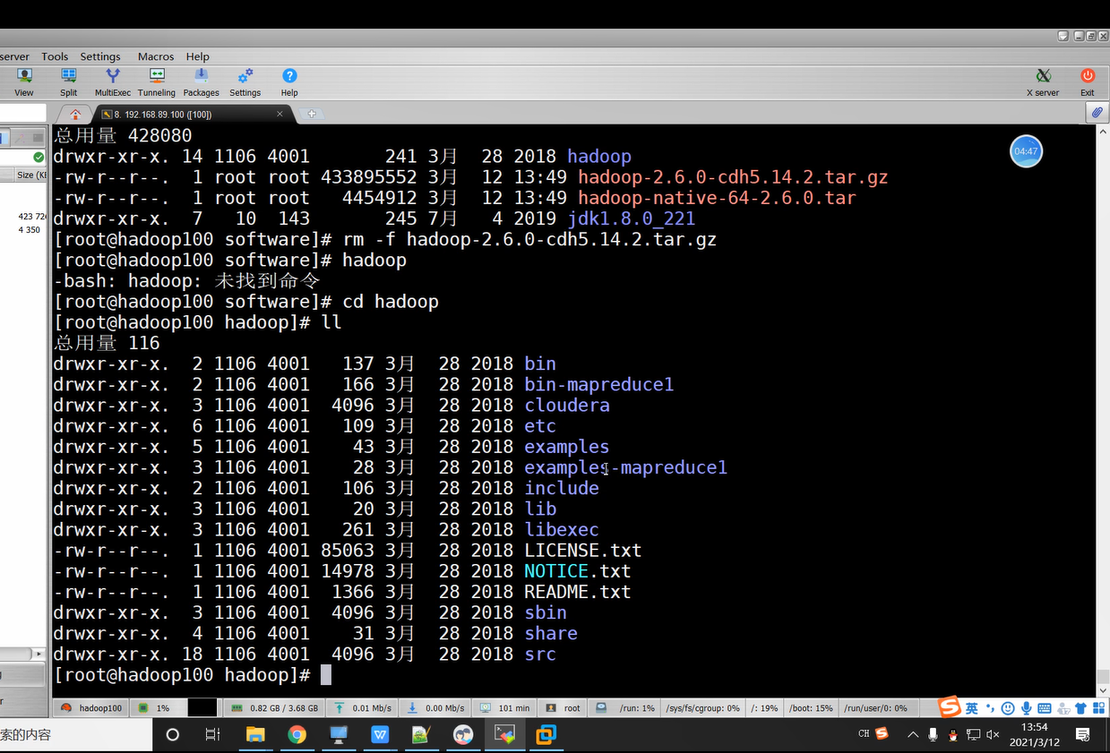Click the etc directory name

(x=540, y=425)
